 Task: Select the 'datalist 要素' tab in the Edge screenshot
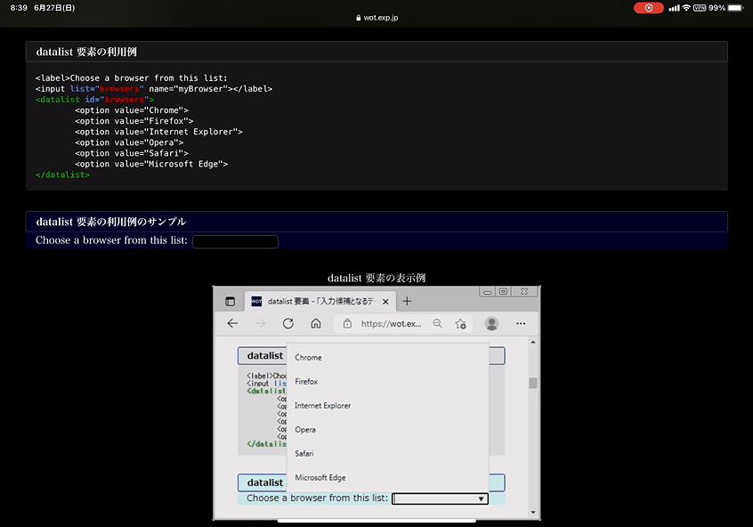point(320,301)
